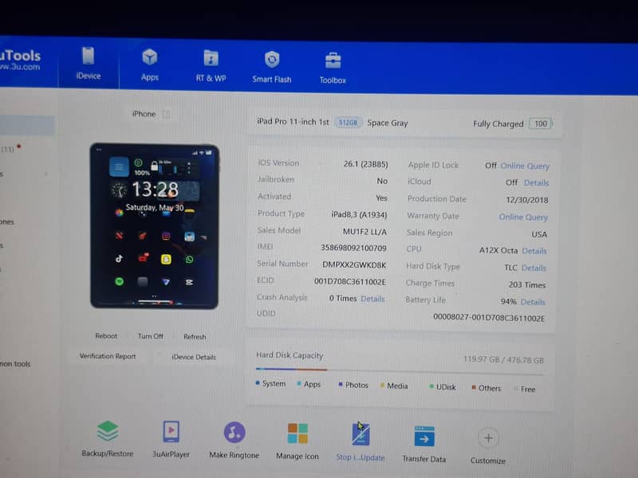Viewport: 638px width, 478px height.
Task: Open Battery Life Details link
Action: tap(533, 302)
